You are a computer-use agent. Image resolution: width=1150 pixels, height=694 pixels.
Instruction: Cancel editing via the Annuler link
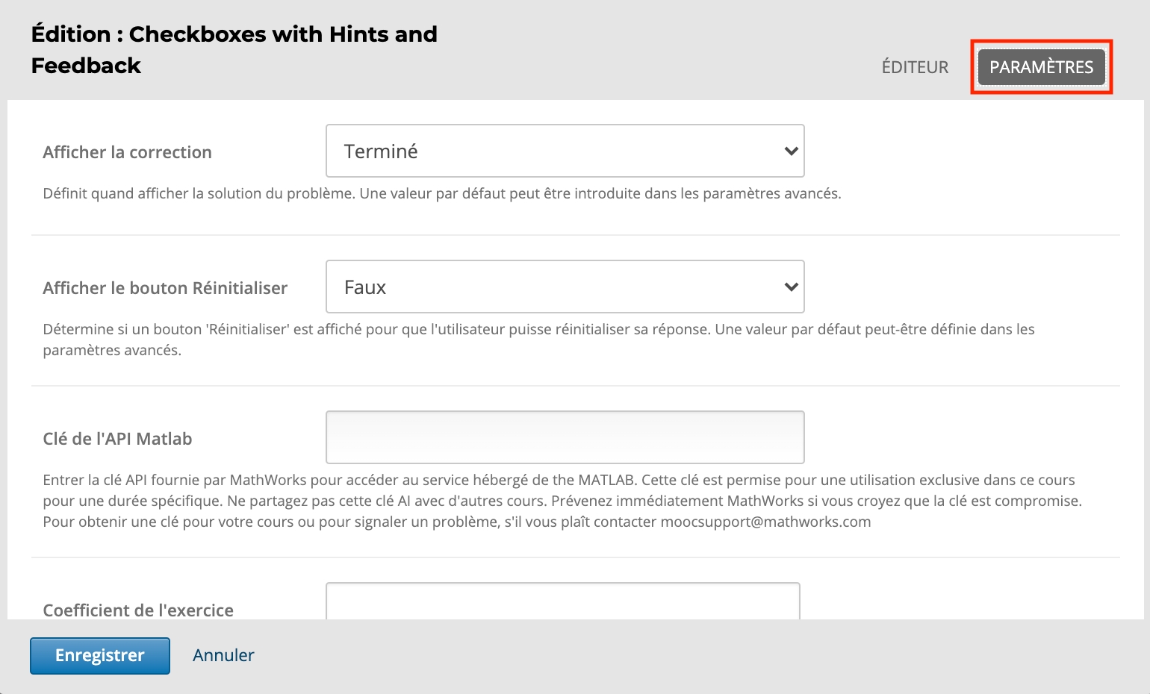(223, 655)
